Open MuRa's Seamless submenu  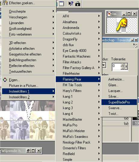pyautogui.click(x=78, y=137)
